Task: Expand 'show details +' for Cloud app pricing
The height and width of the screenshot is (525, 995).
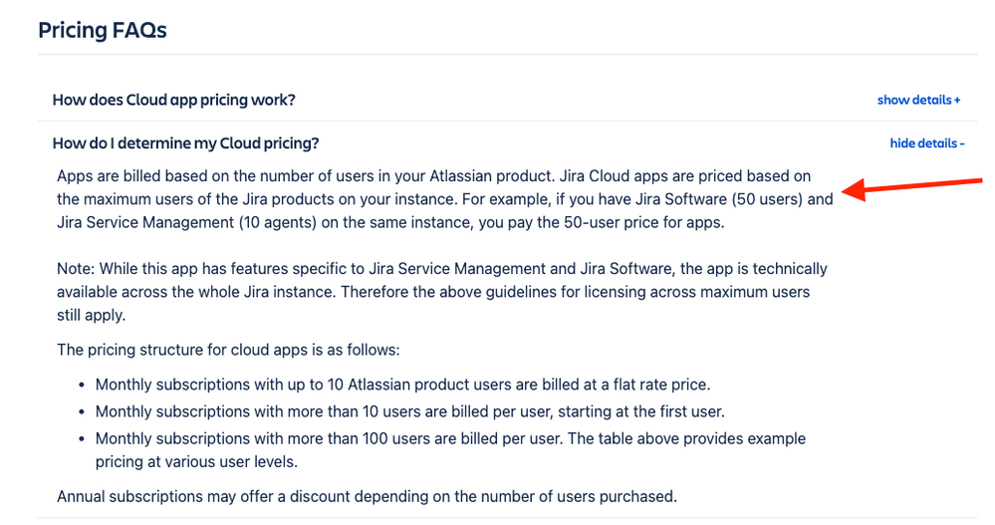Action: 918,100
